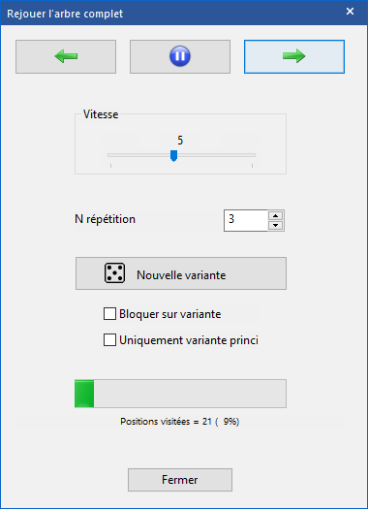Click the Positions visitées status text
368x509 pixels.
pyautogui.click(x=180, y=422)
